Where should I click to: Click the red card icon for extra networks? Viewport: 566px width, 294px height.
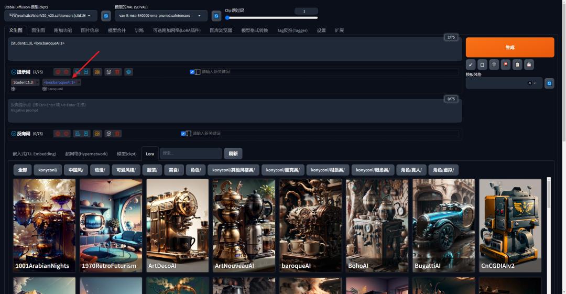coord(506,64)
